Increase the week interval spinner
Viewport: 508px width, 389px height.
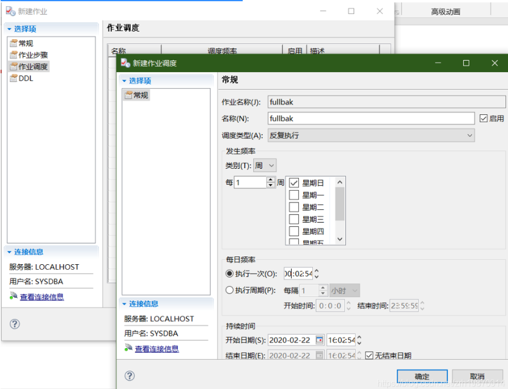pyautogui.click(x=271, y=180)
